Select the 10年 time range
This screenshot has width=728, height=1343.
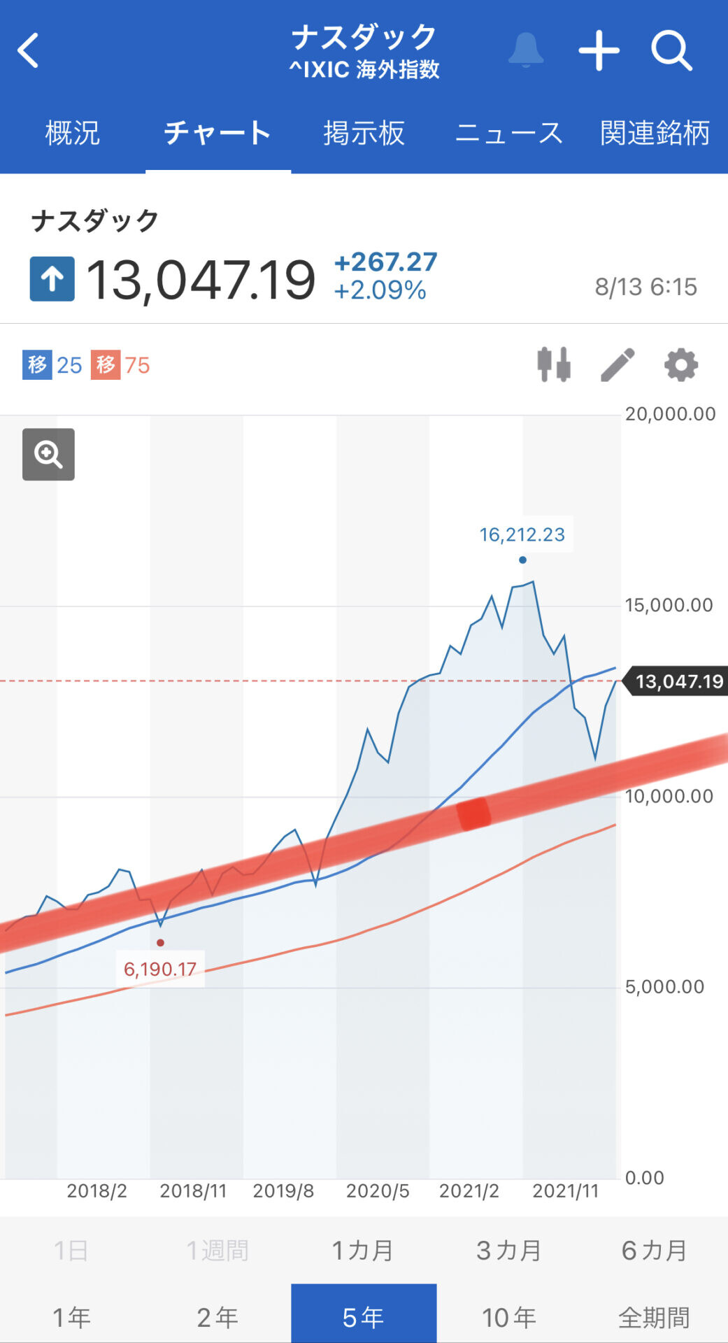coord(509,1317)
